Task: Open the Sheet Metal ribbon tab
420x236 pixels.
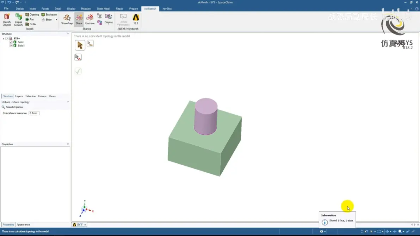Action: (103, 8)
